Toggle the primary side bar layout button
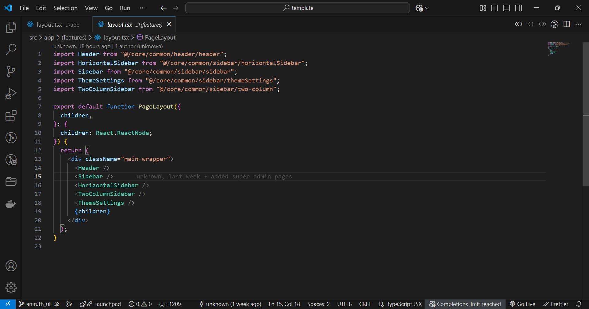This screenshot has width=589, height=309. (495, 8)
